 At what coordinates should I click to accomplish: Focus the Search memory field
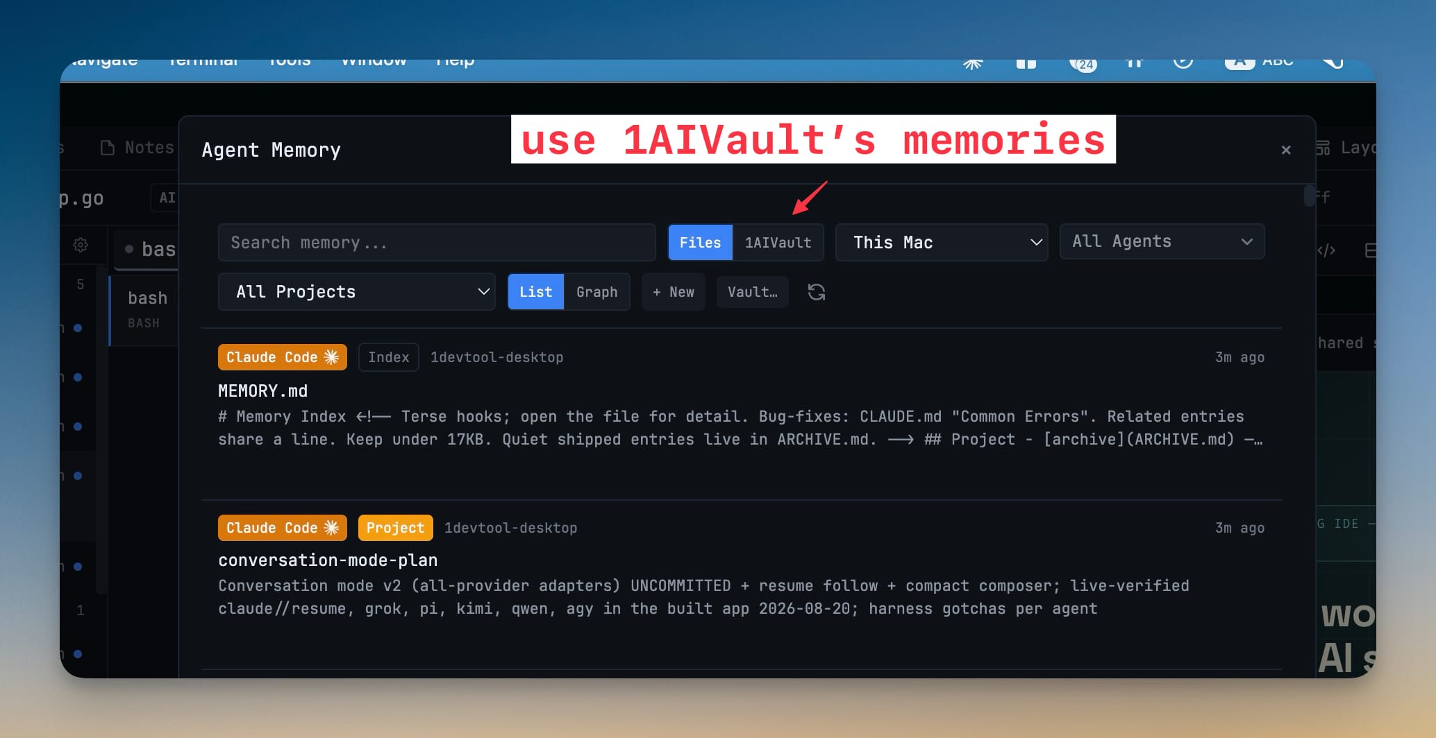tap(437, 242)
